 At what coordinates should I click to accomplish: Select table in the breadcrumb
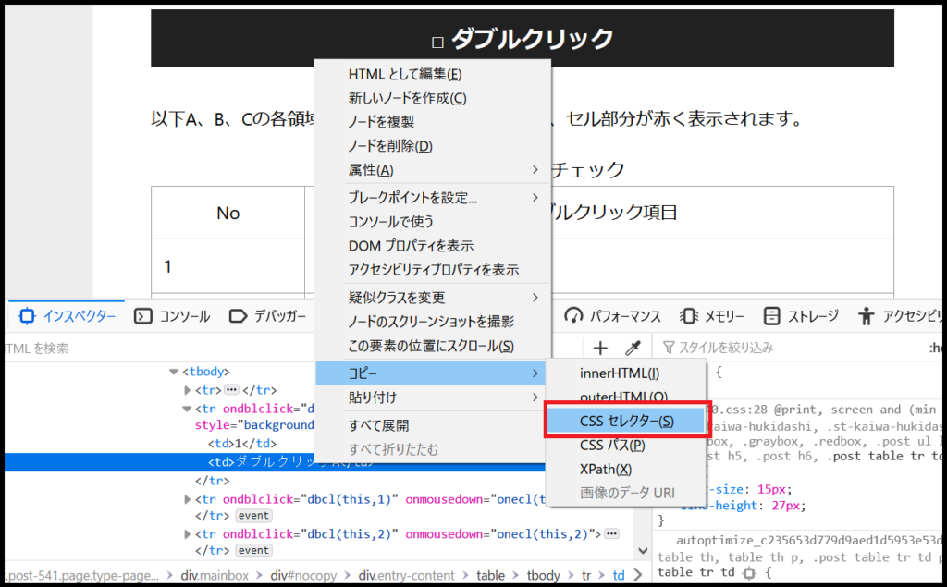click(x=490, y=576)
